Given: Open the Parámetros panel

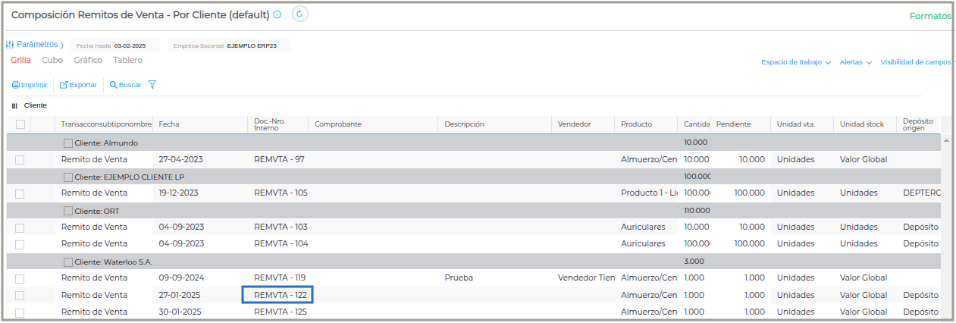Looking at the screenshot, I should tap(34, 45).
